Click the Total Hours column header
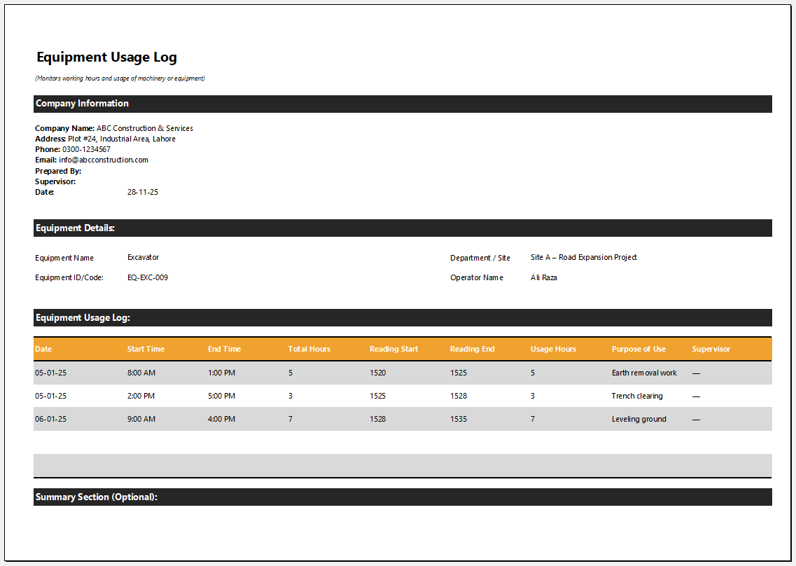 pyautogui.click(x=309, y=349)
